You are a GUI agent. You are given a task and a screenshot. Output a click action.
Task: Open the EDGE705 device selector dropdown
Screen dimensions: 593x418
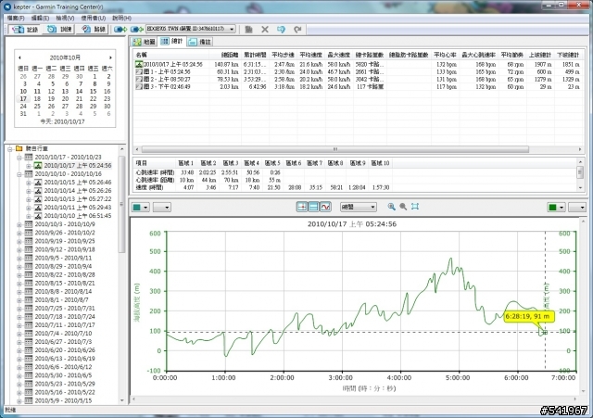(x=191, y=29)
